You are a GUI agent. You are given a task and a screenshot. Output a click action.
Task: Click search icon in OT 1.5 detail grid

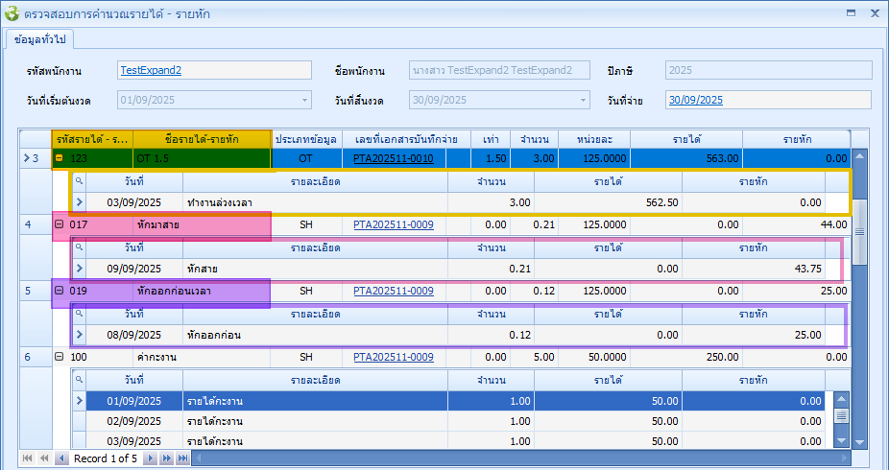[x=80, y=180]
